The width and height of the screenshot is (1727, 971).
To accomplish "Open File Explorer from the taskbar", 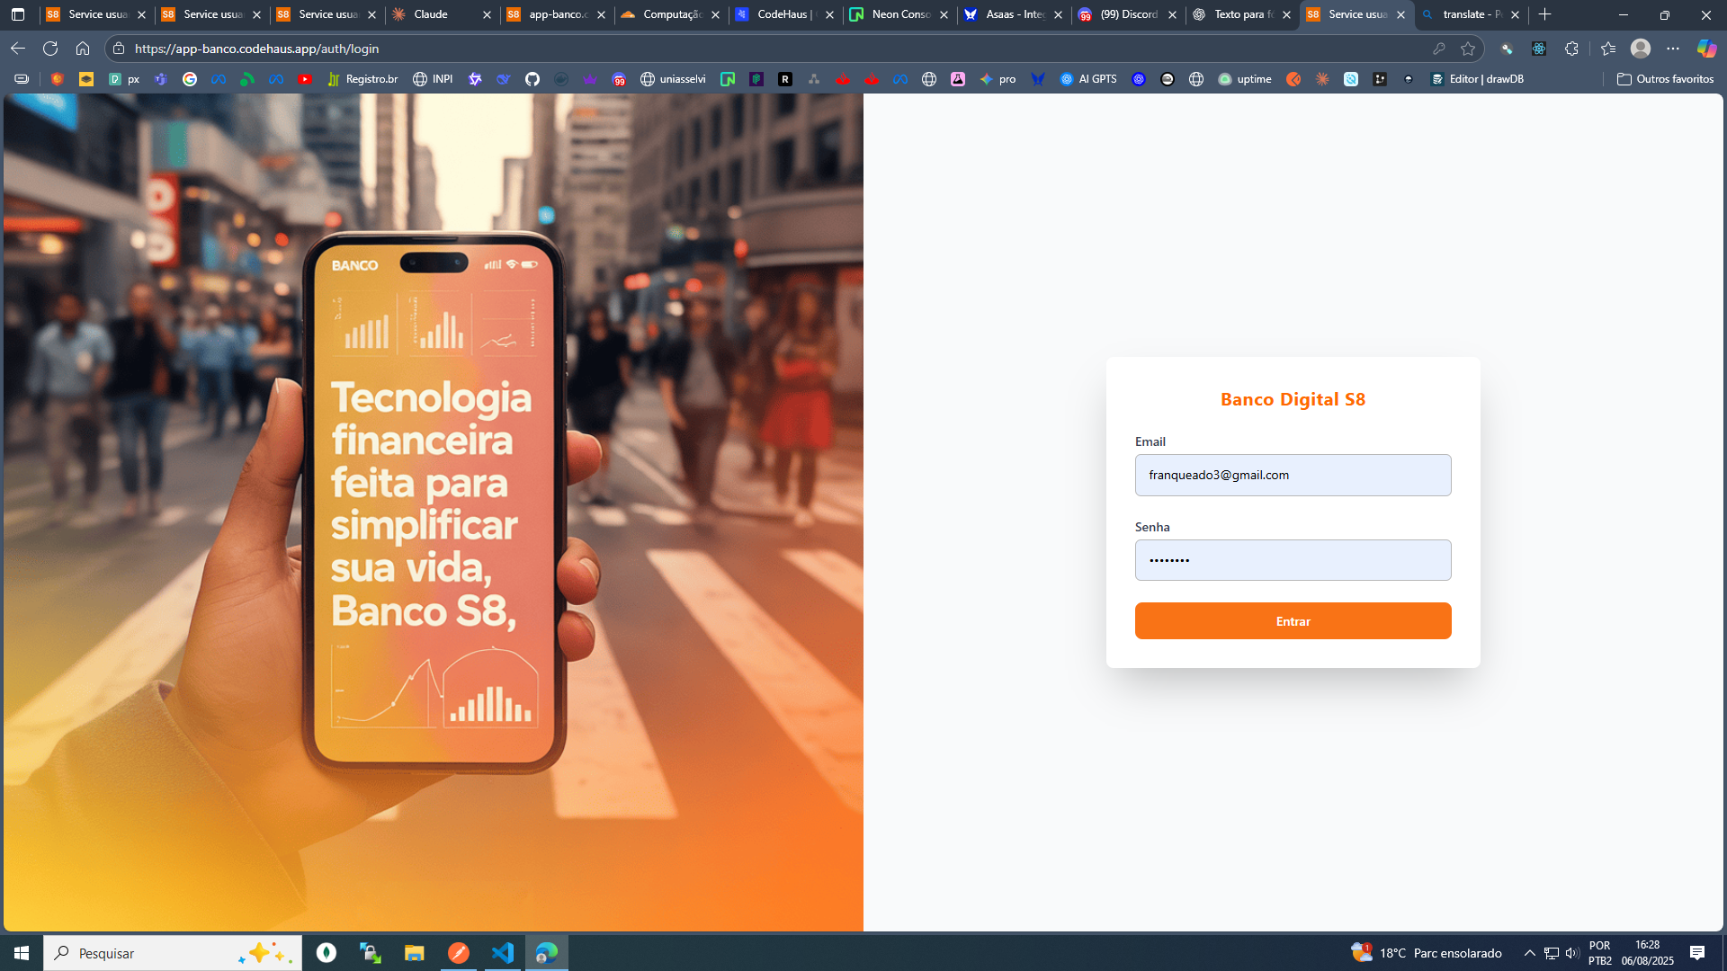I will [x=415, y=953].
